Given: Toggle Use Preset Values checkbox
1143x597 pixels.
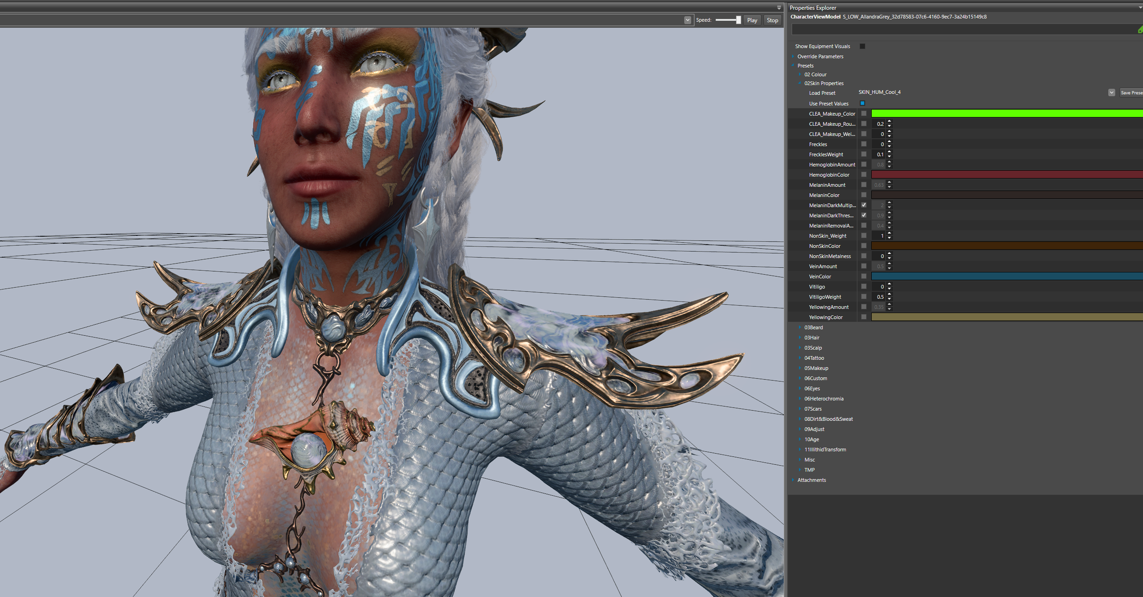Looking at the screenshot, I should click(x=862, y=103).
